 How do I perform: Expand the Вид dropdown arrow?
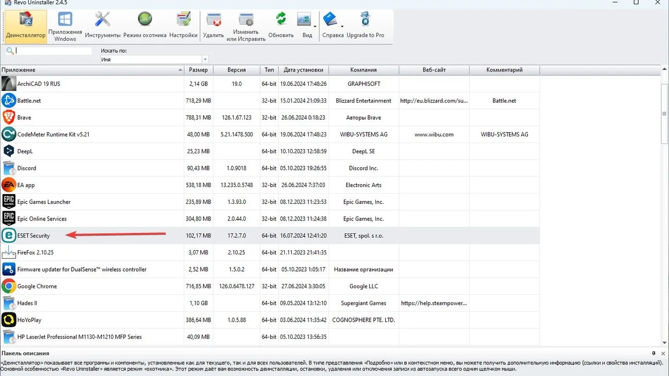[x=315, y=26]
